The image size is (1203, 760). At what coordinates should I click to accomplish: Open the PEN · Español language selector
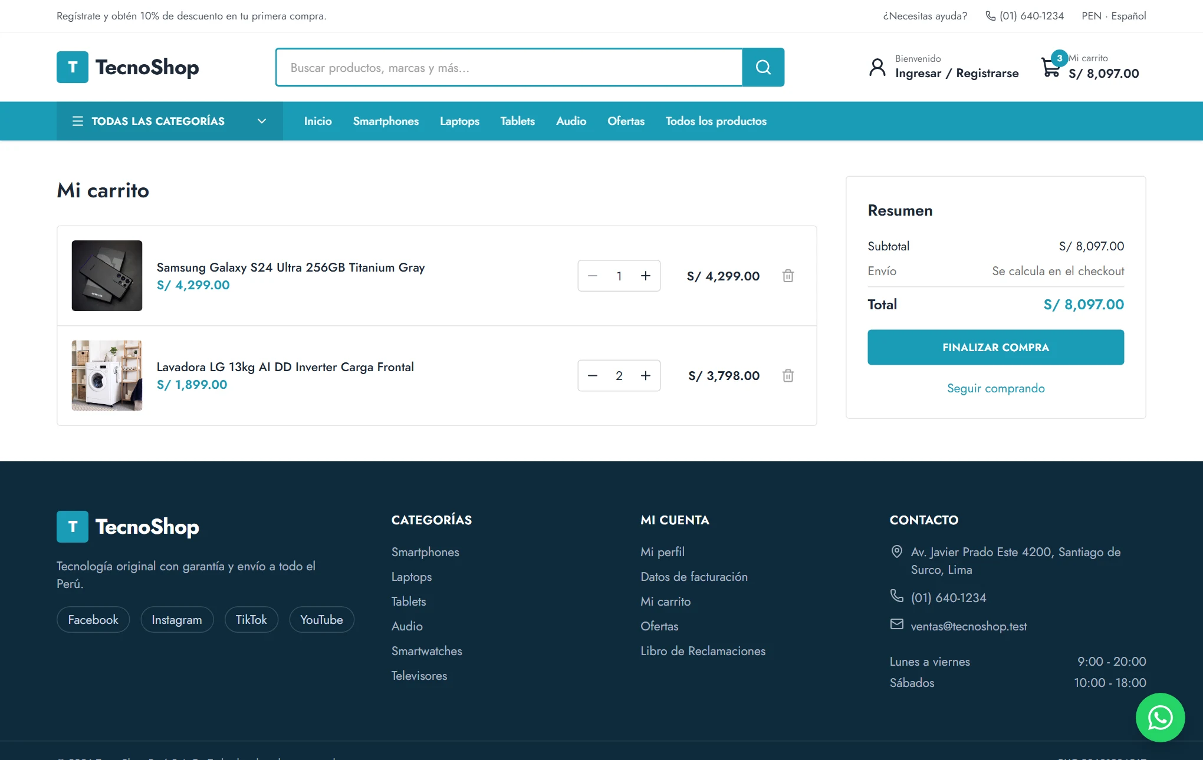click(x=1114, y=16)
